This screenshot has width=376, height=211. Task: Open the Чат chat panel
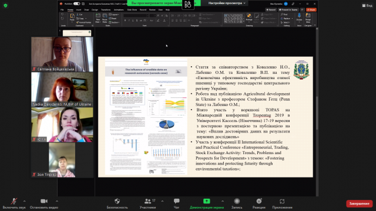tap(176, 203)
